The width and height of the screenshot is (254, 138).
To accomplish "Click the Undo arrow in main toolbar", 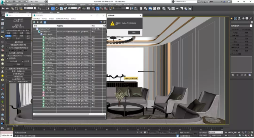I will [x=3, y=8].
